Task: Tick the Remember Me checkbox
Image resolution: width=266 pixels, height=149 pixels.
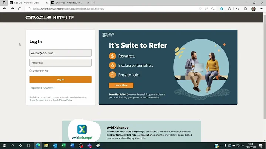Action: coord(31,70)
